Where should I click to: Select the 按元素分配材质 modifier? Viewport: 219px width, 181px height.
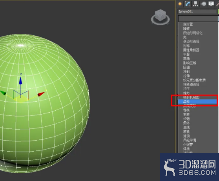(194, 80)
